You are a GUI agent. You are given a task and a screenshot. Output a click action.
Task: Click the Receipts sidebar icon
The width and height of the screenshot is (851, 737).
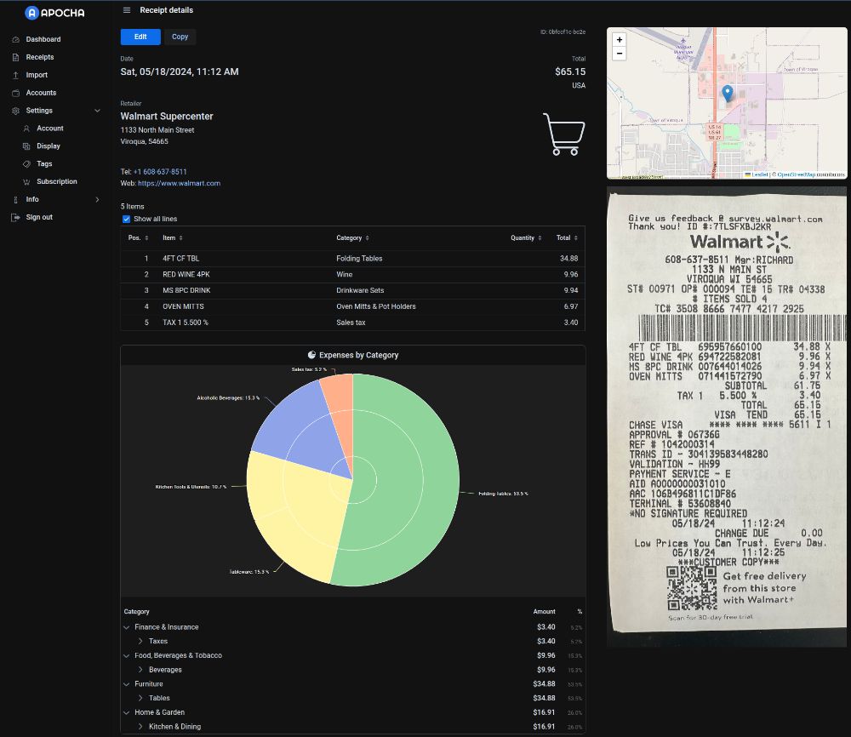pyautogui.click(x=15, y=58)
